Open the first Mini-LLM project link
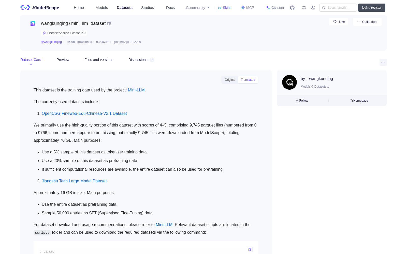Screen dimensions: 407x254 point(136,90)
